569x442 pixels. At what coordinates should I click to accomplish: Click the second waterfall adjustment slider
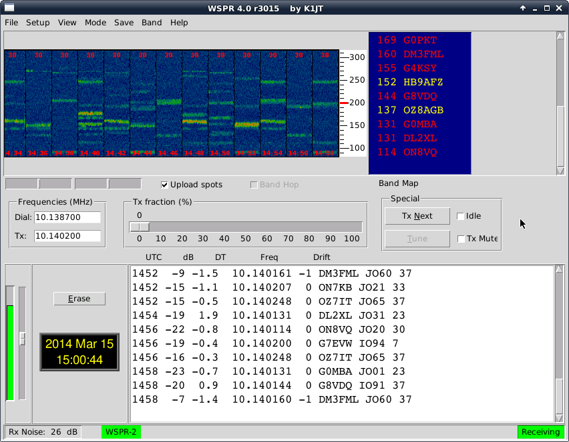tap(108, 184)
